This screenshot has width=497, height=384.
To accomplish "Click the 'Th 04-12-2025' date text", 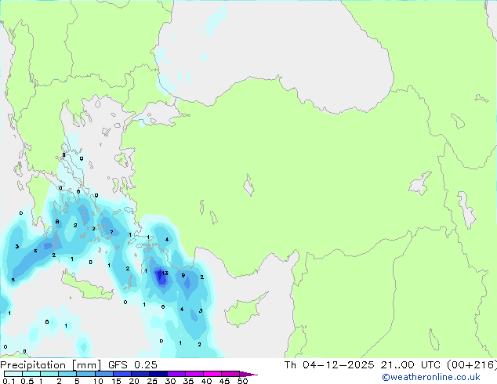I will tap(329, 365).
